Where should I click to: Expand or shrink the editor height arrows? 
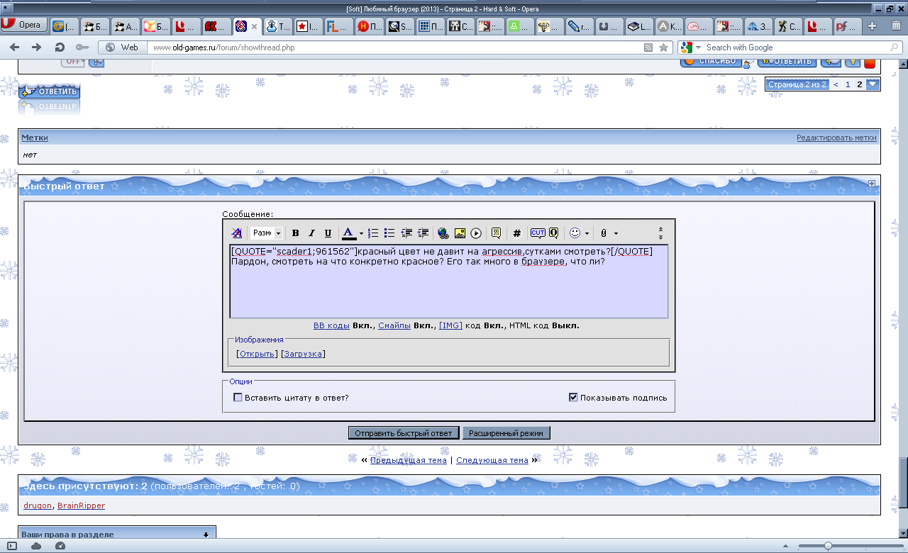coord(660,233)
